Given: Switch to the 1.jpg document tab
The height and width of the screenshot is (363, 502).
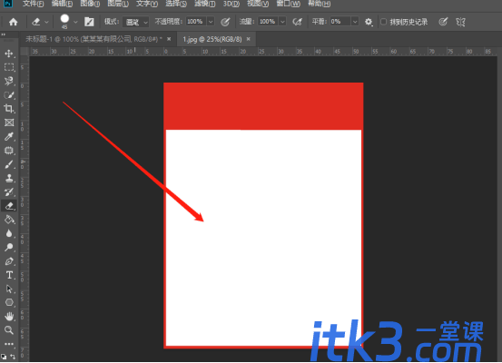Looking at the screenshot, I should (212, 39).
